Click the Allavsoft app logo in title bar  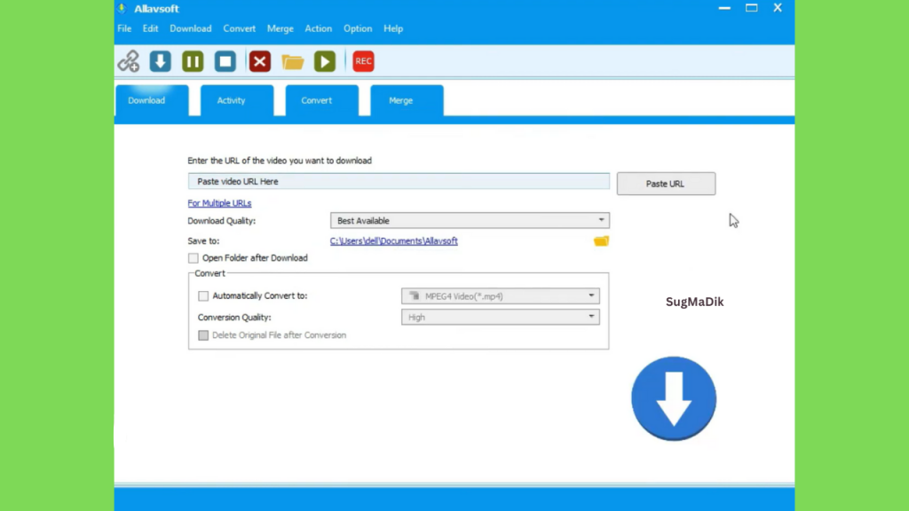click(x=122, y=8)
